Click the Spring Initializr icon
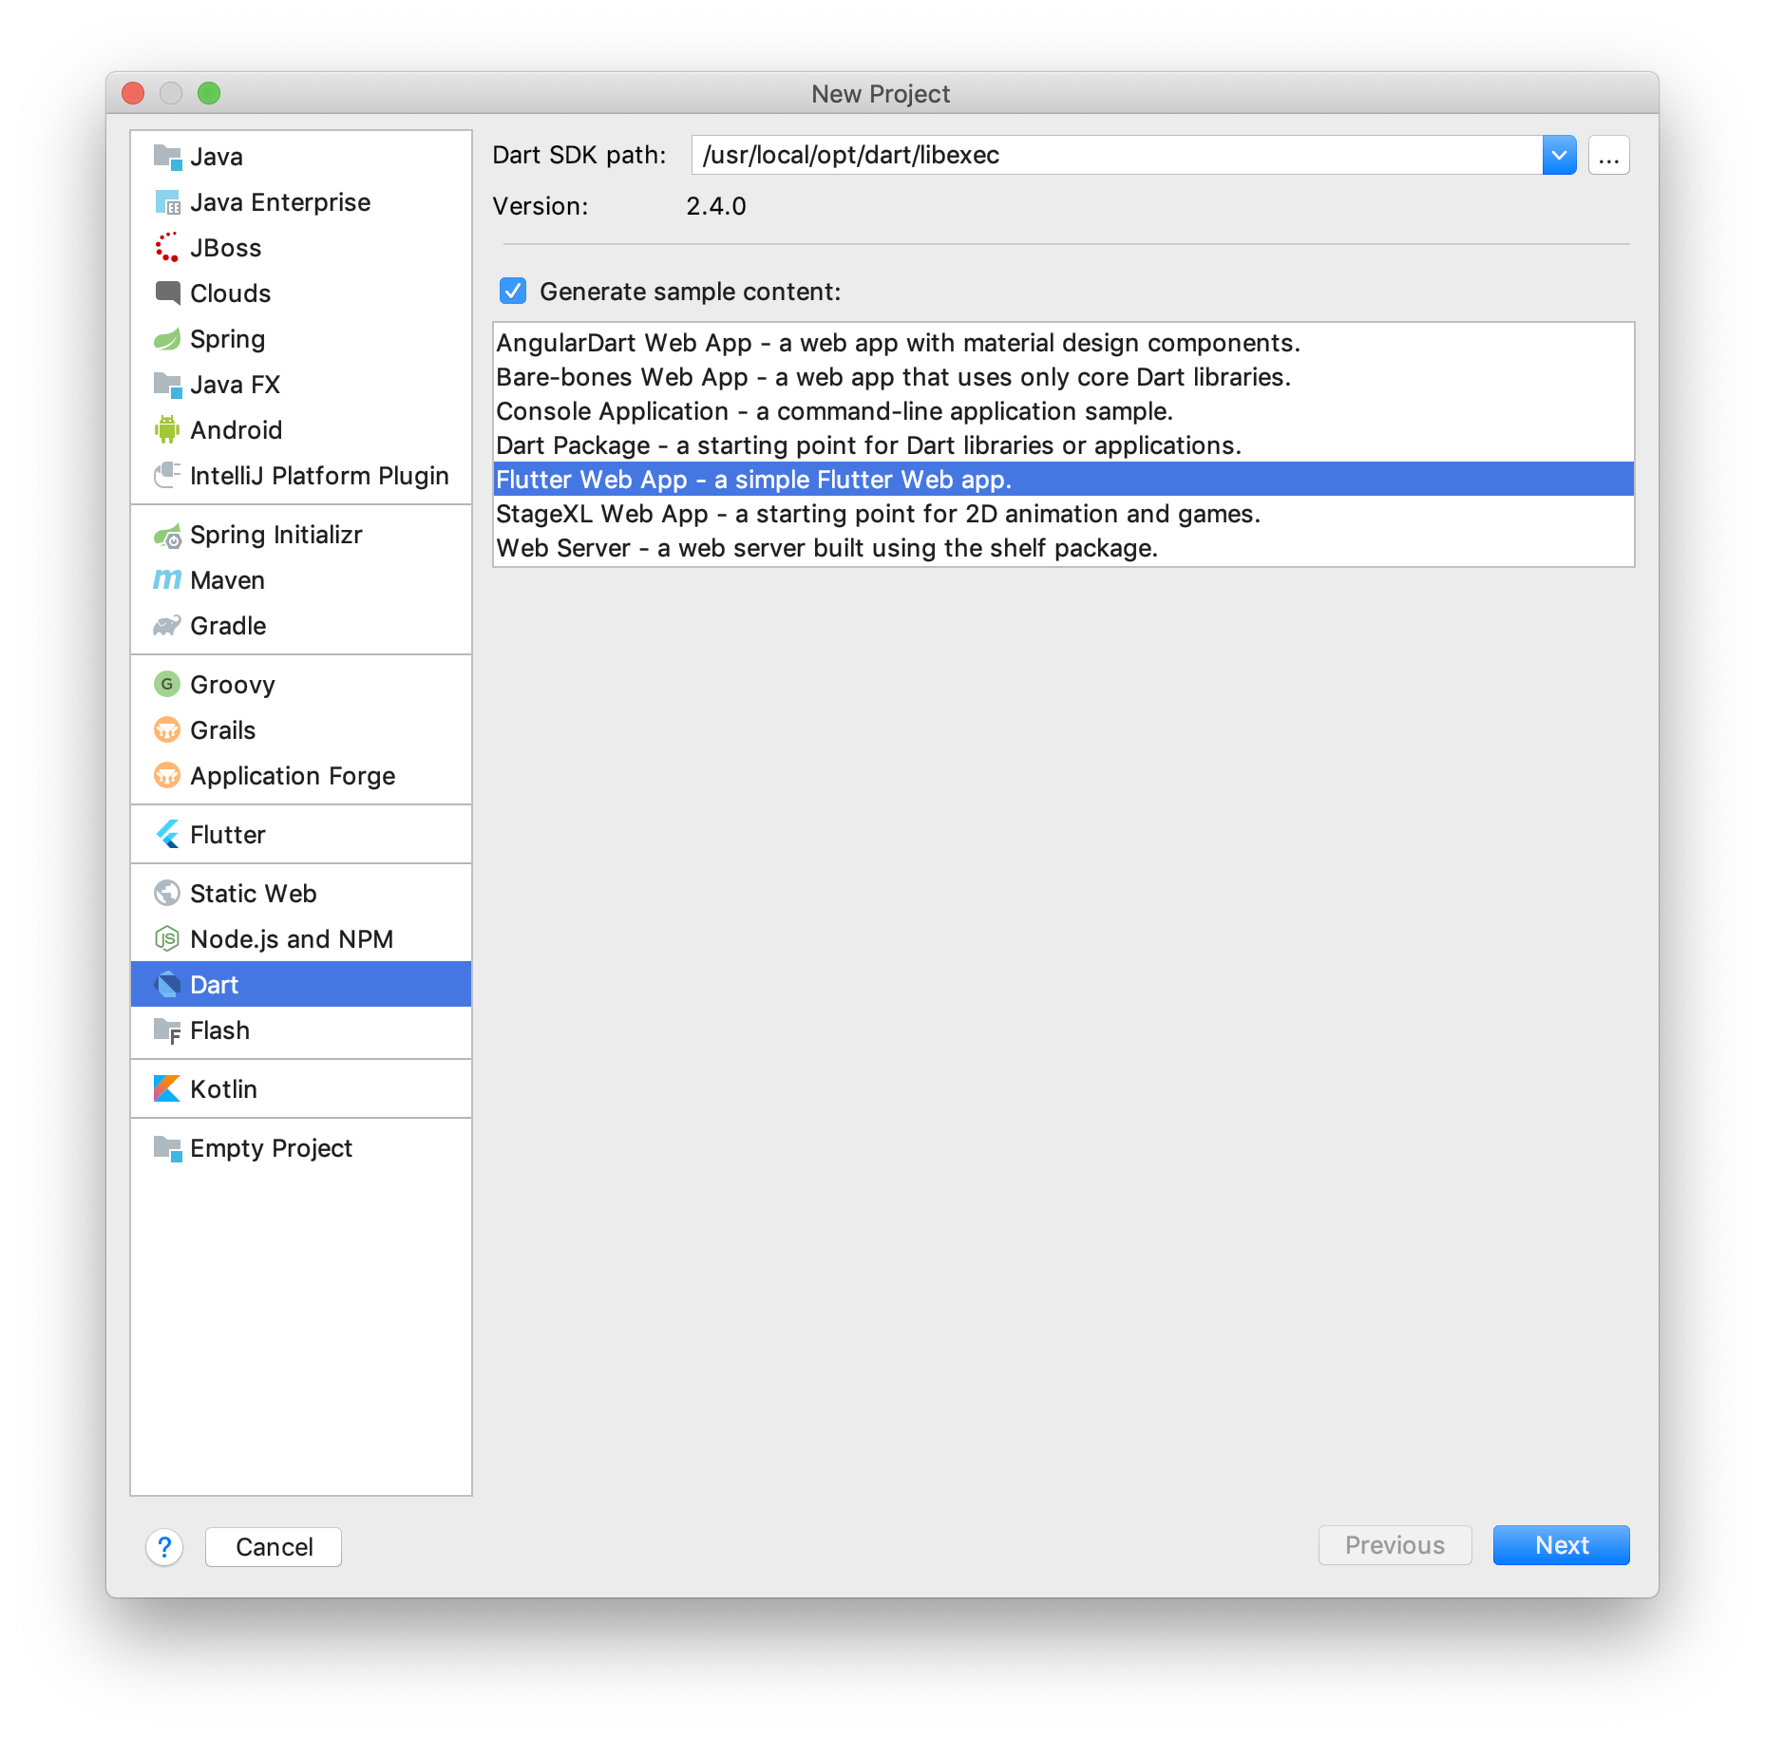1765x1738 pixels. (x=167, y=535)
